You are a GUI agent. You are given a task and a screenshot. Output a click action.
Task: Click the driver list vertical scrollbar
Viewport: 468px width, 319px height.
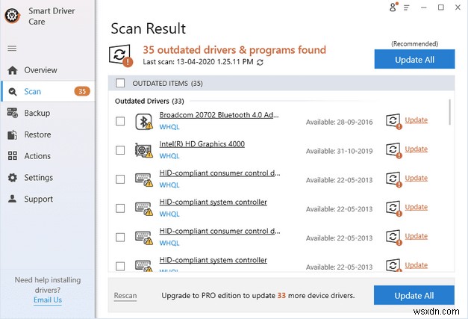coord(449,112)
